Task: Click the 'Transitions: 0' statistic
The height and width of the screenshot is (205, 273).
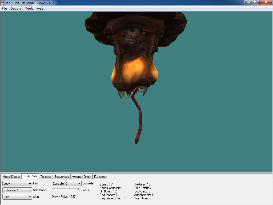Action: 143,198
